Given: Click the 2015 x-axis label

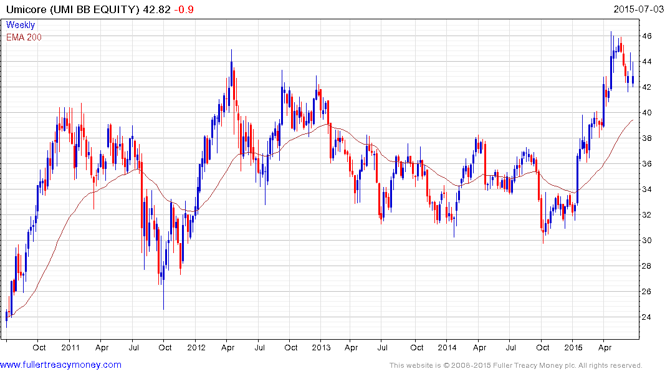Looking at the screenshot, I should 573,347.
